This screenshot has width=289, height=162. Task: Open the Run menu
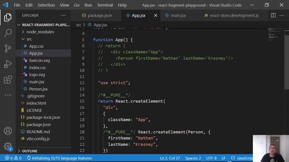point(89,5)
